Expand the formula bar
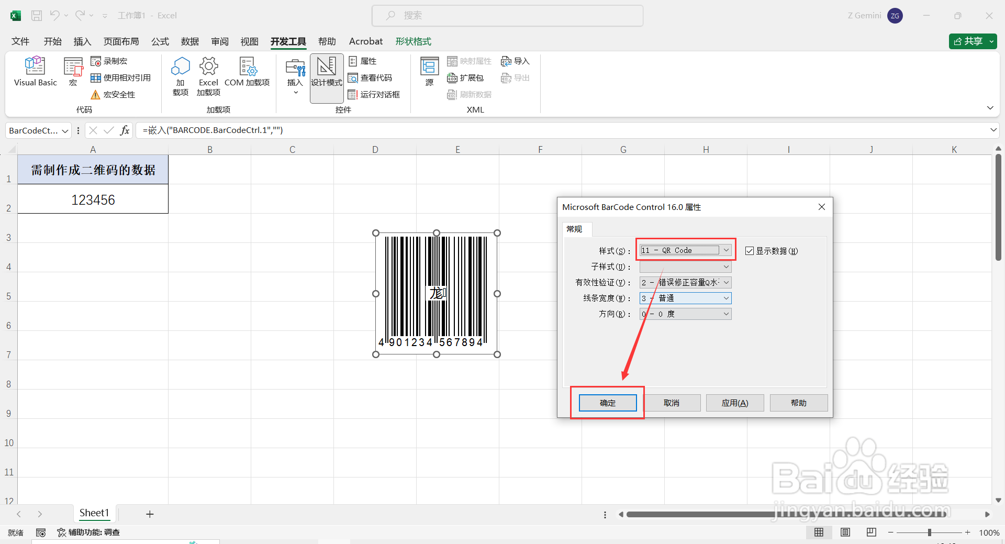The height and width of the screenshot is (544, 1005). (x=993, y=130)
